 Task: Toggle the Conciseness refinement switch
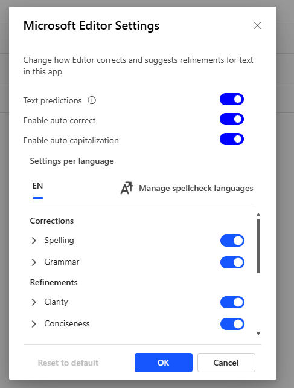pyautogui.click(x=232, y=324)
